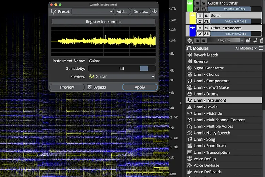Click the Register Instrument button
The width and height of the screenshot is (265, 177).
(x=104, y=22)
